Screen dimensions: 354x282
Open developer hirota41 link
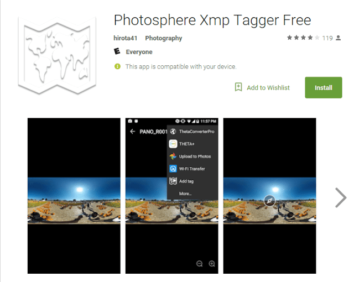click(x=126, y=38)
